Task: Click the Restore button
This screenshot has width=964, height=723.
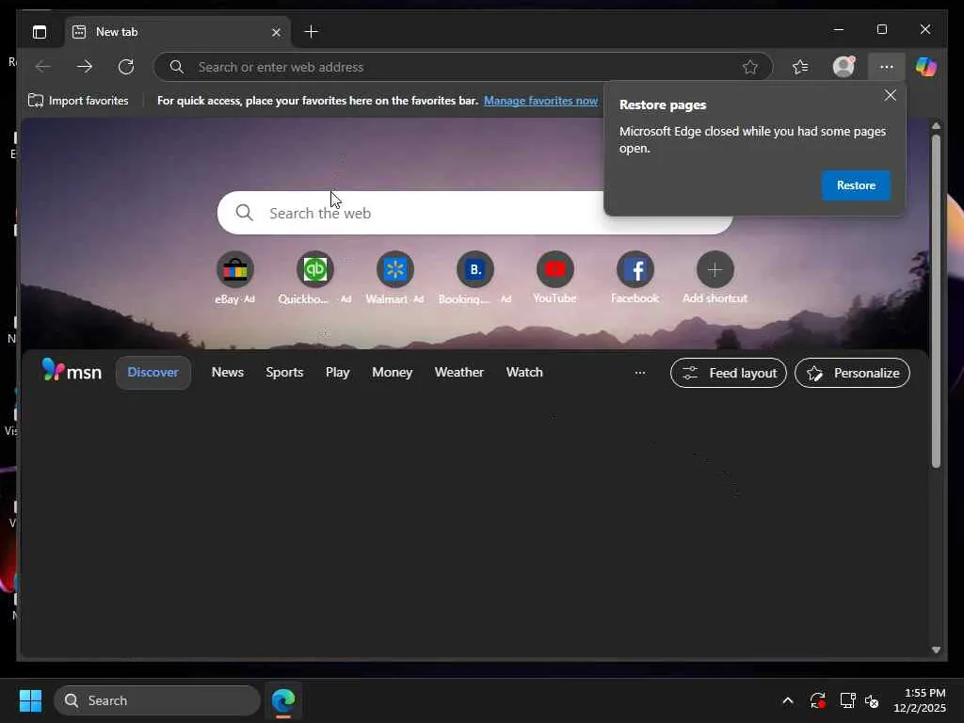Action: [856, 185]
